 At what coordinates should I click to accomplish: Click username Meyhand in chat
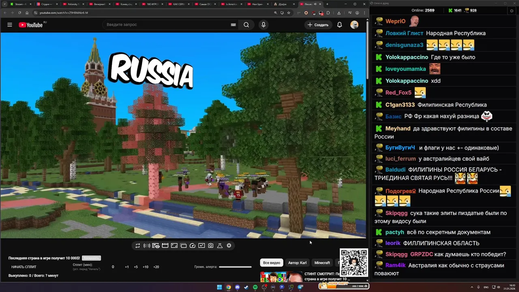[398, 129]
